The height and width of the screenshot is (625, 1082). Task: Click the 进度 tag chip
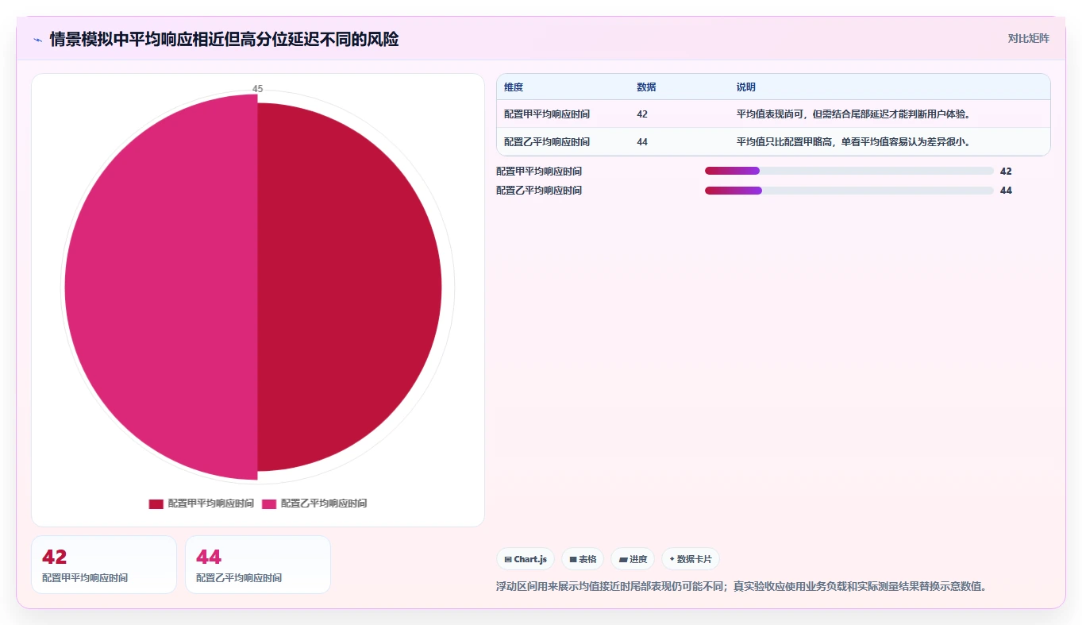pos(633,559)
